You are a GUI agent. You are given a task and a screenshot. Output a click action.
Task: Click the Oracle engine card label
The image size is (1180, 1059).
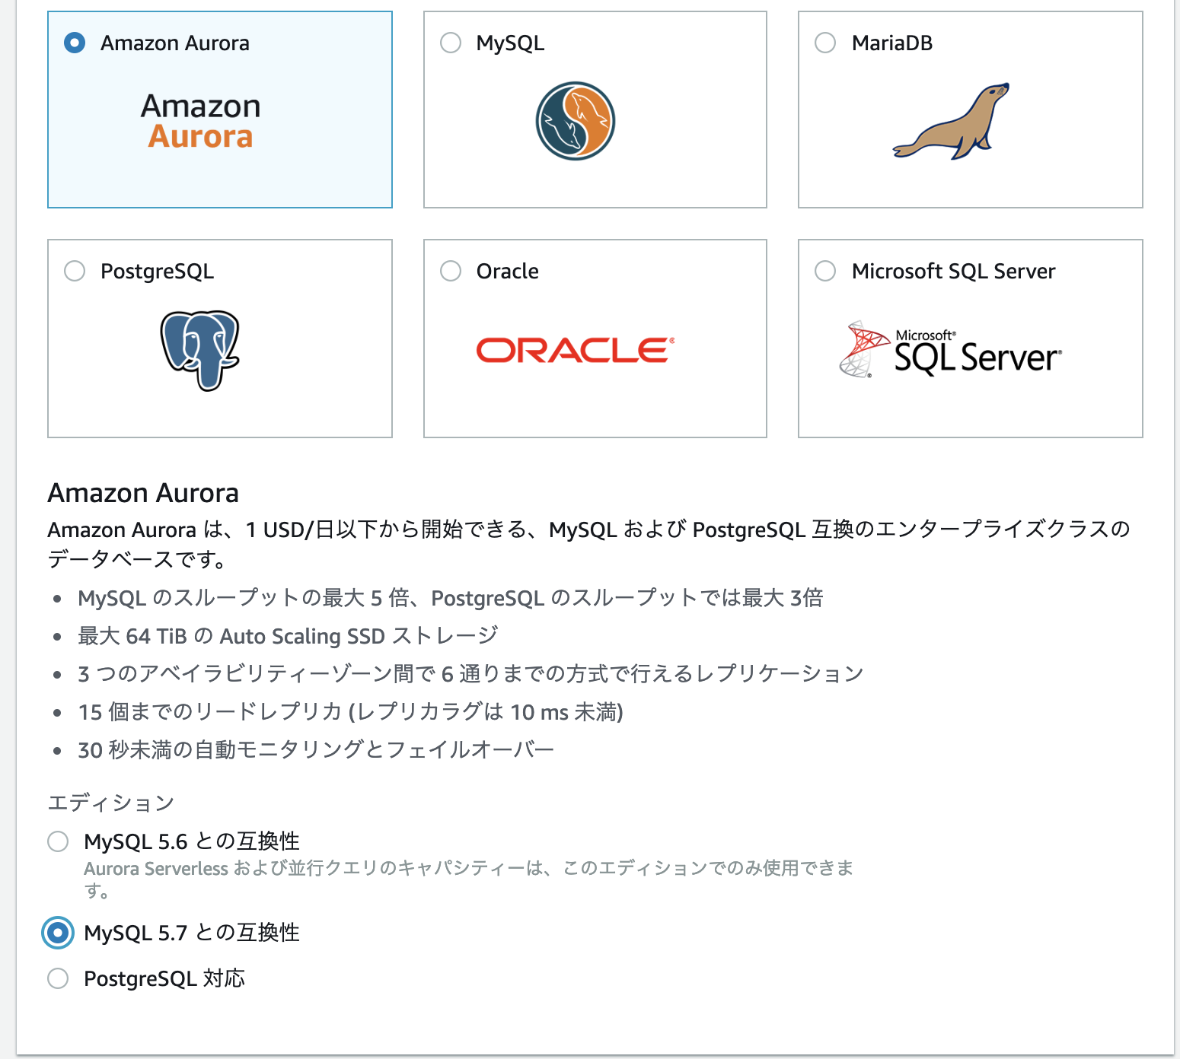click(508, 271)
